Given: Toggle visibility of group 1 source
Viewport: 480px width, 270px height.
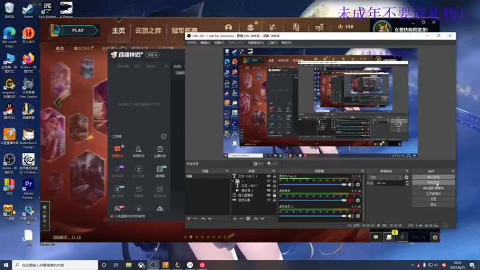Looking at the screenshot, I should pyautogui.click(x=268, y=181).
